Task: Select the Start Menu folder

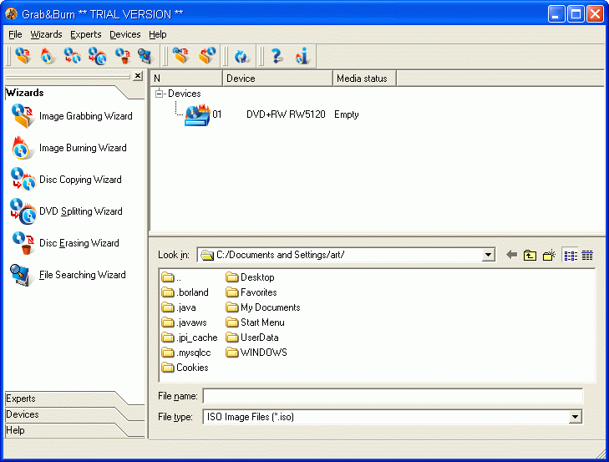Action: click(x=255, y=322)
